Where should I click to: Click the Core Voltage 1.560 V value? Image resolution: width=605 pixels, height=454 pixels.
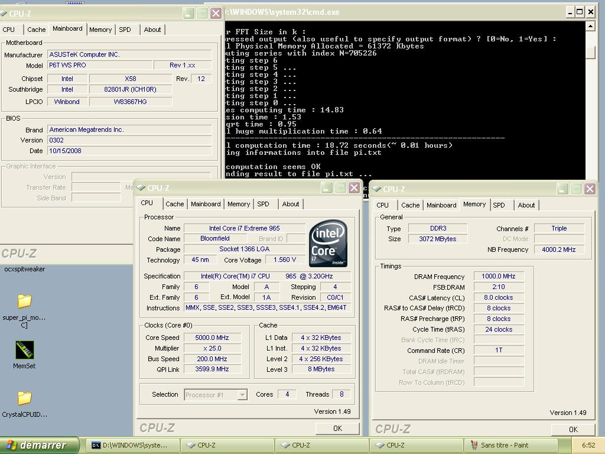point(285,260)
